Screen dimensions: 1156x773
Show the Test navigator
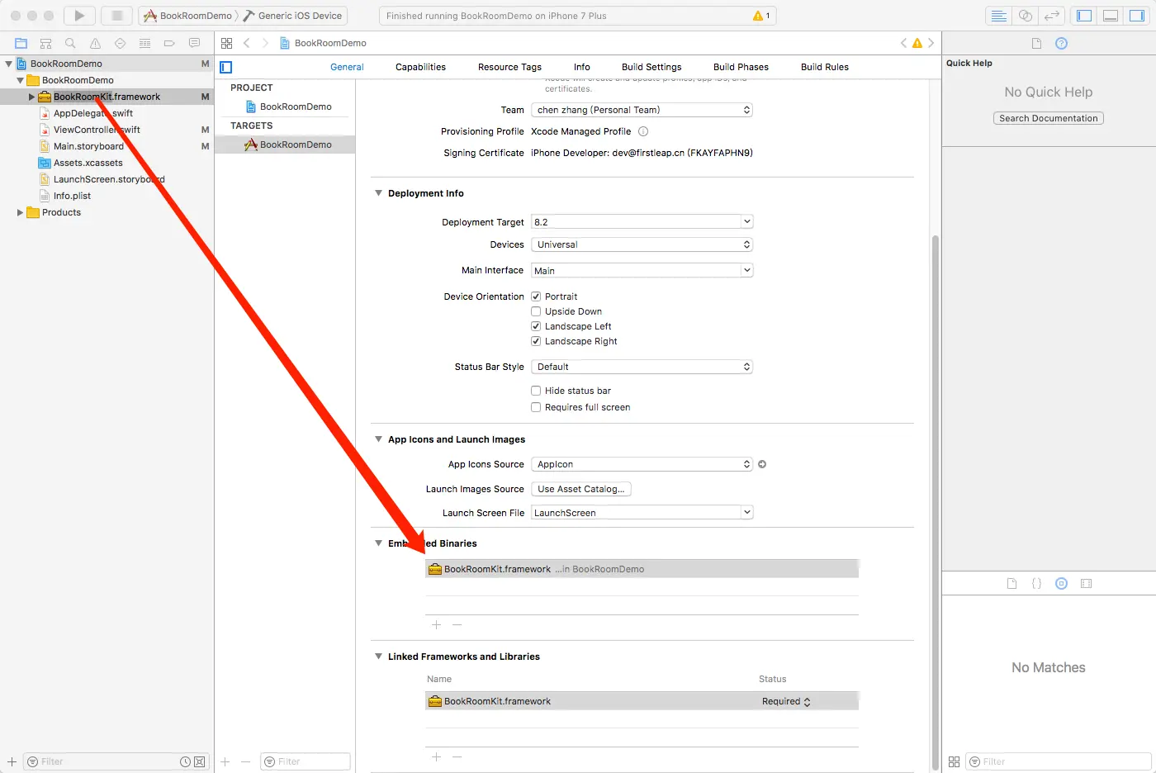click(121, 43)
